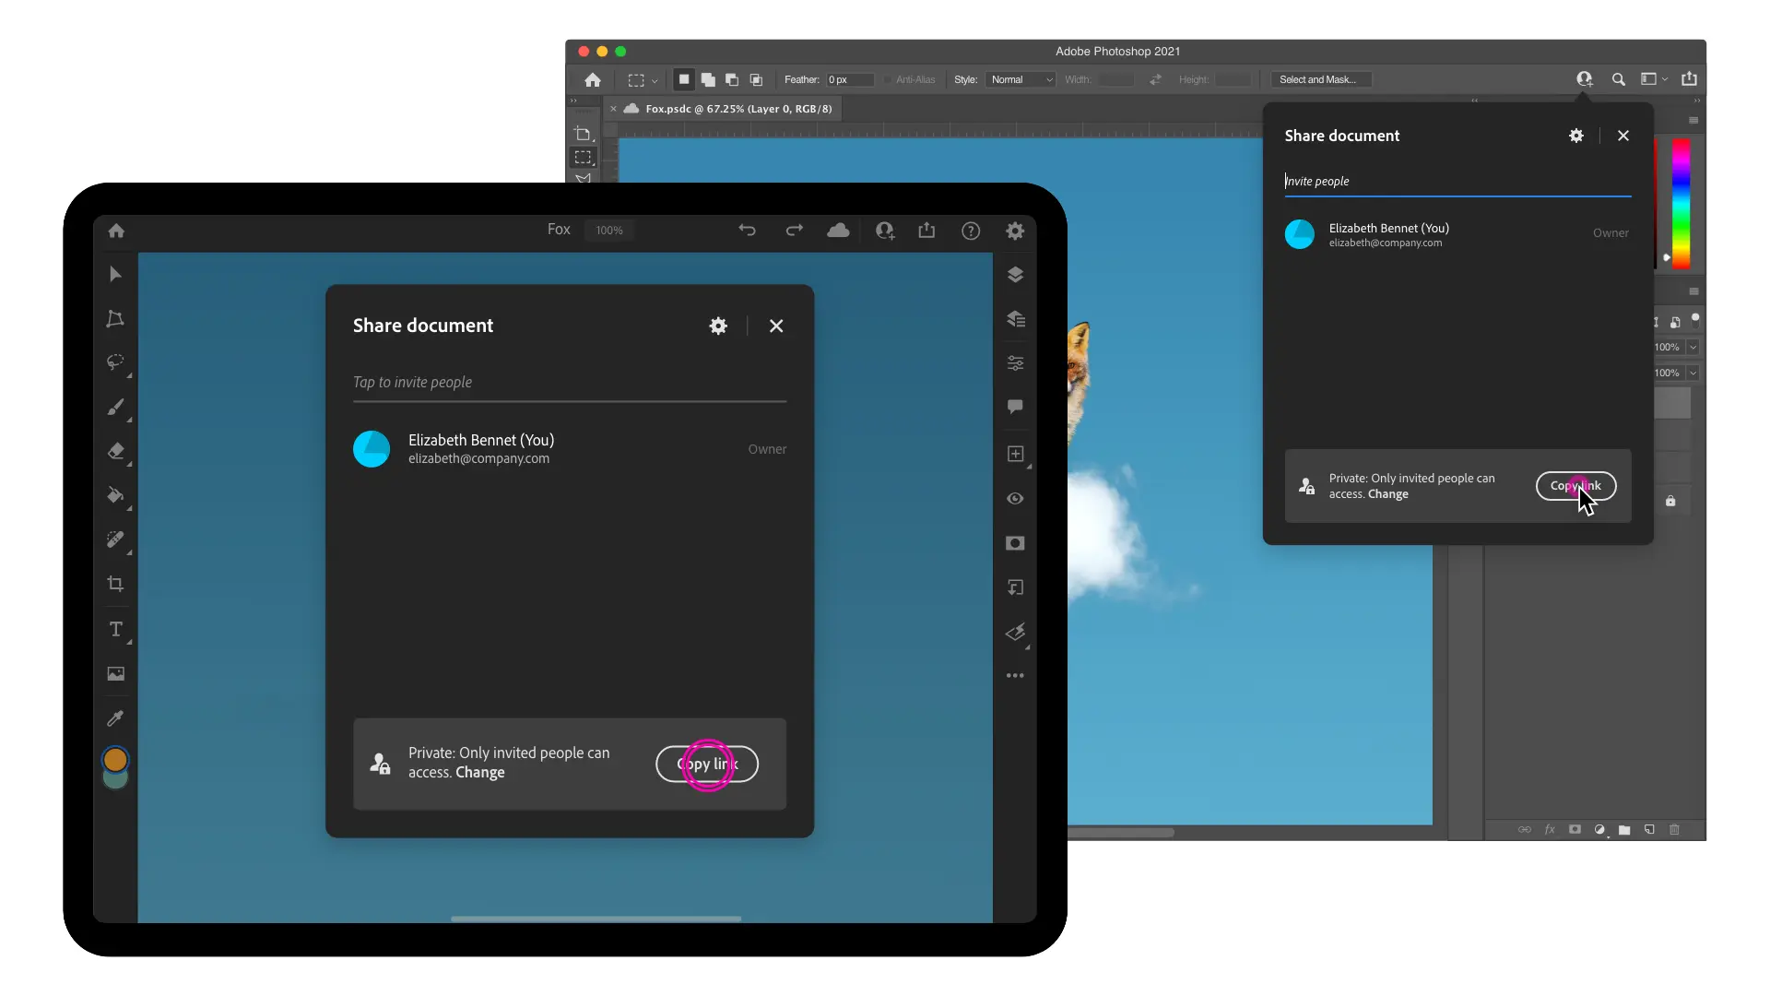Select the Crop tool
This screenshot has height=996, width=1770.
tap(114, 585)
